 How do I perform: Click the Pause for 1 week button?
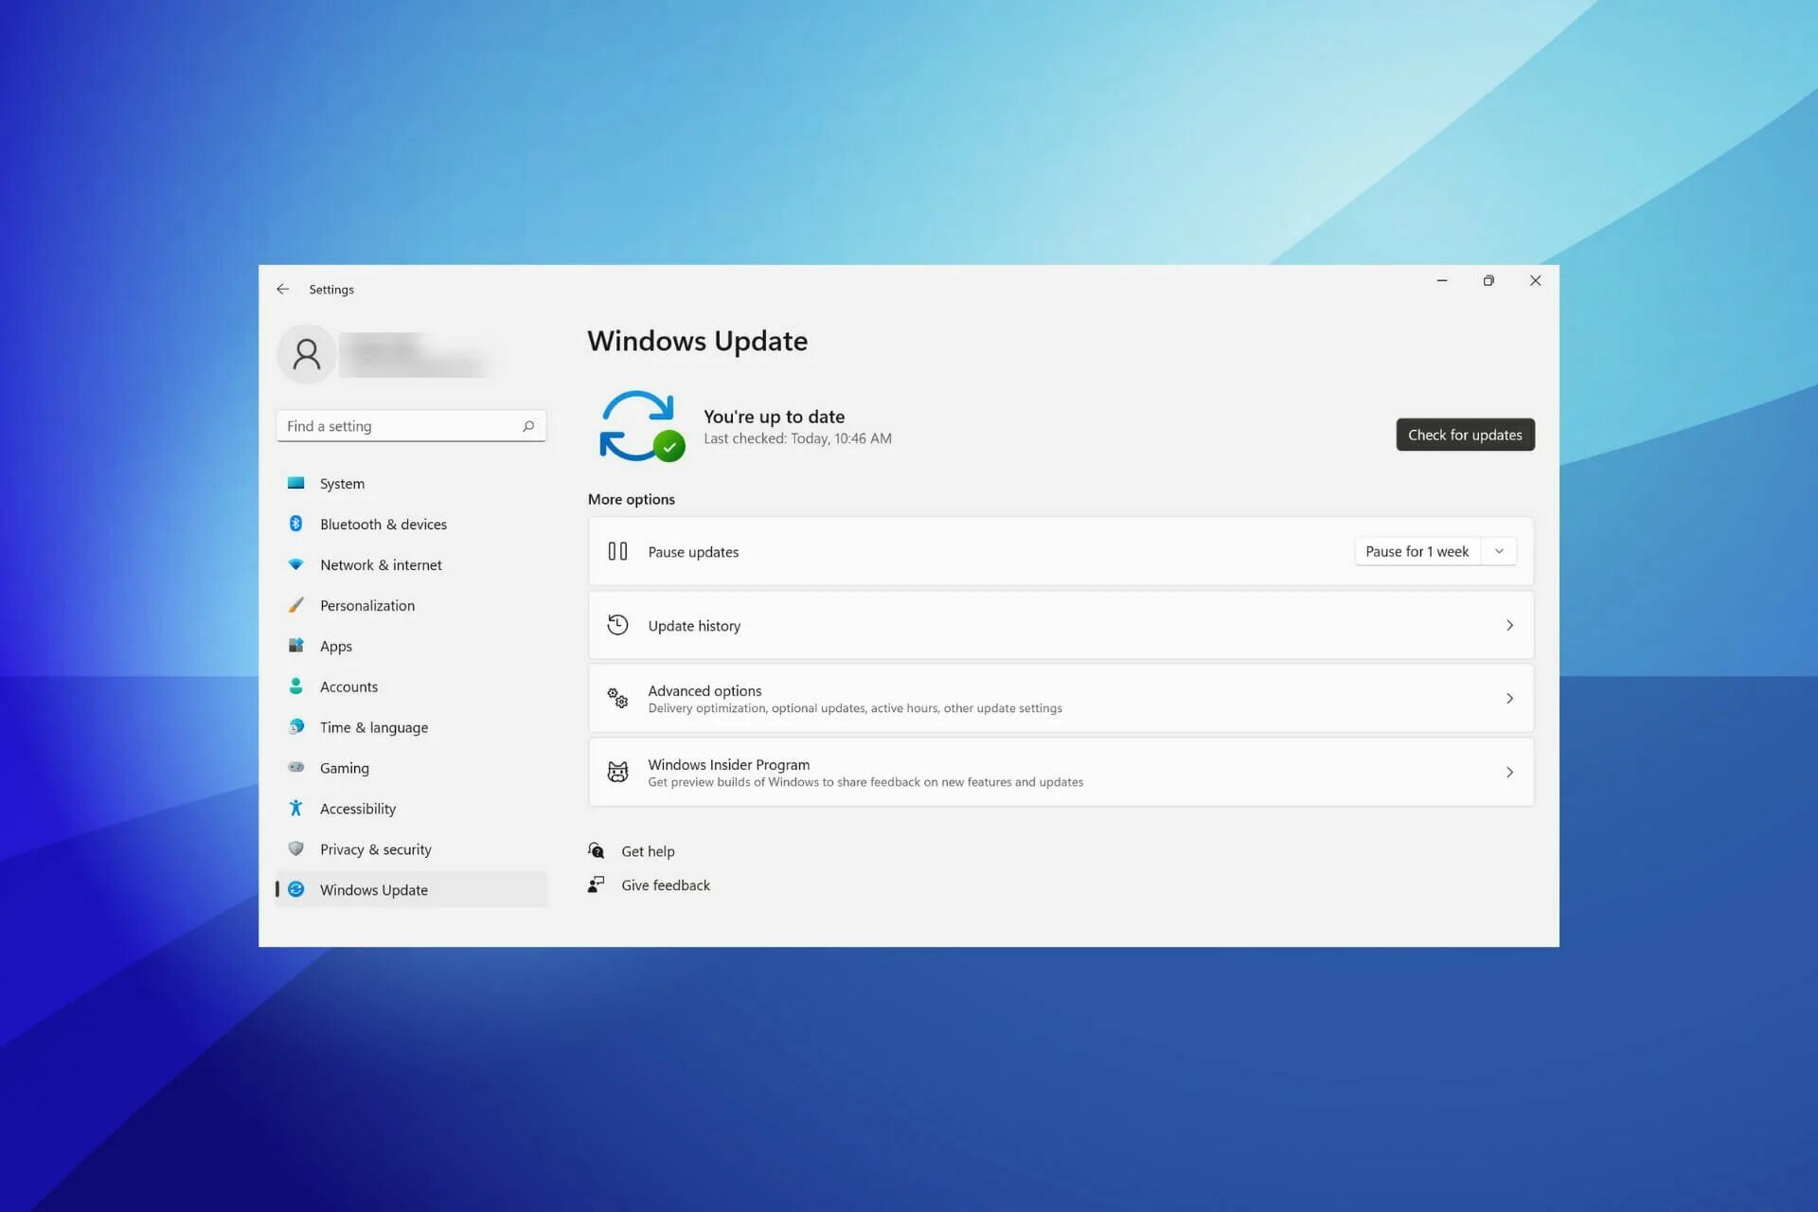point(1417,551)
